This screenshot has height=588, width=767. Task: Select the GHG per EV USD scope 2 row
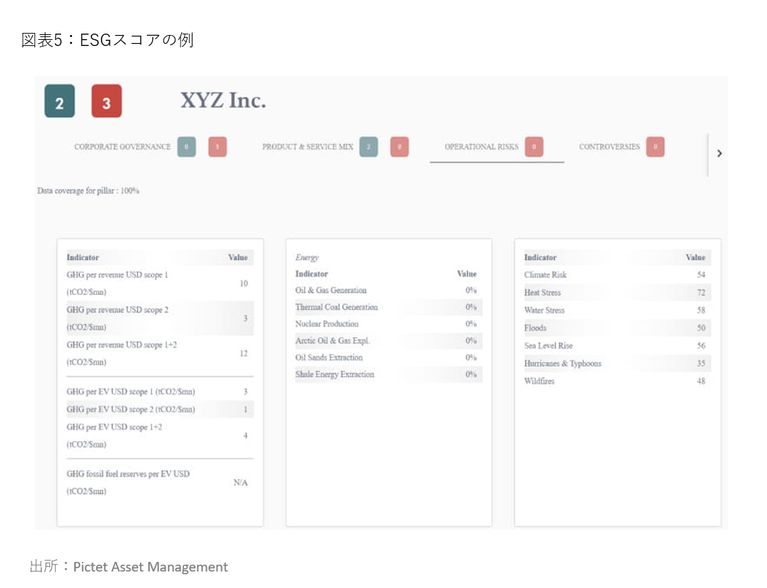click(158, 410)
